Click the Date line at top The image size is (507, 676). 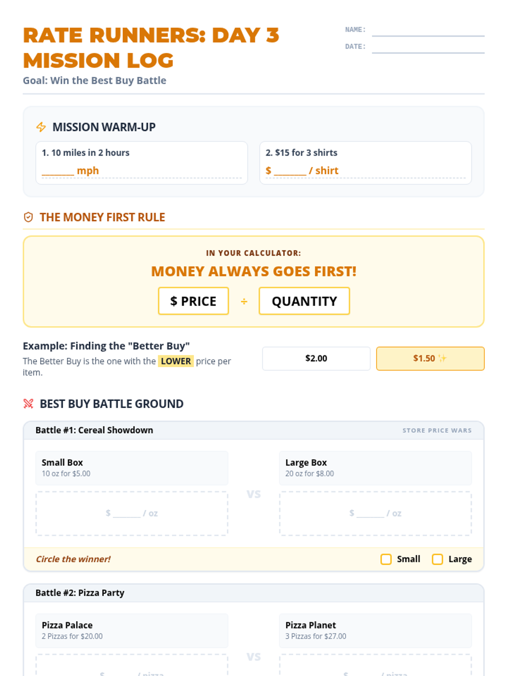coord(428,47)
